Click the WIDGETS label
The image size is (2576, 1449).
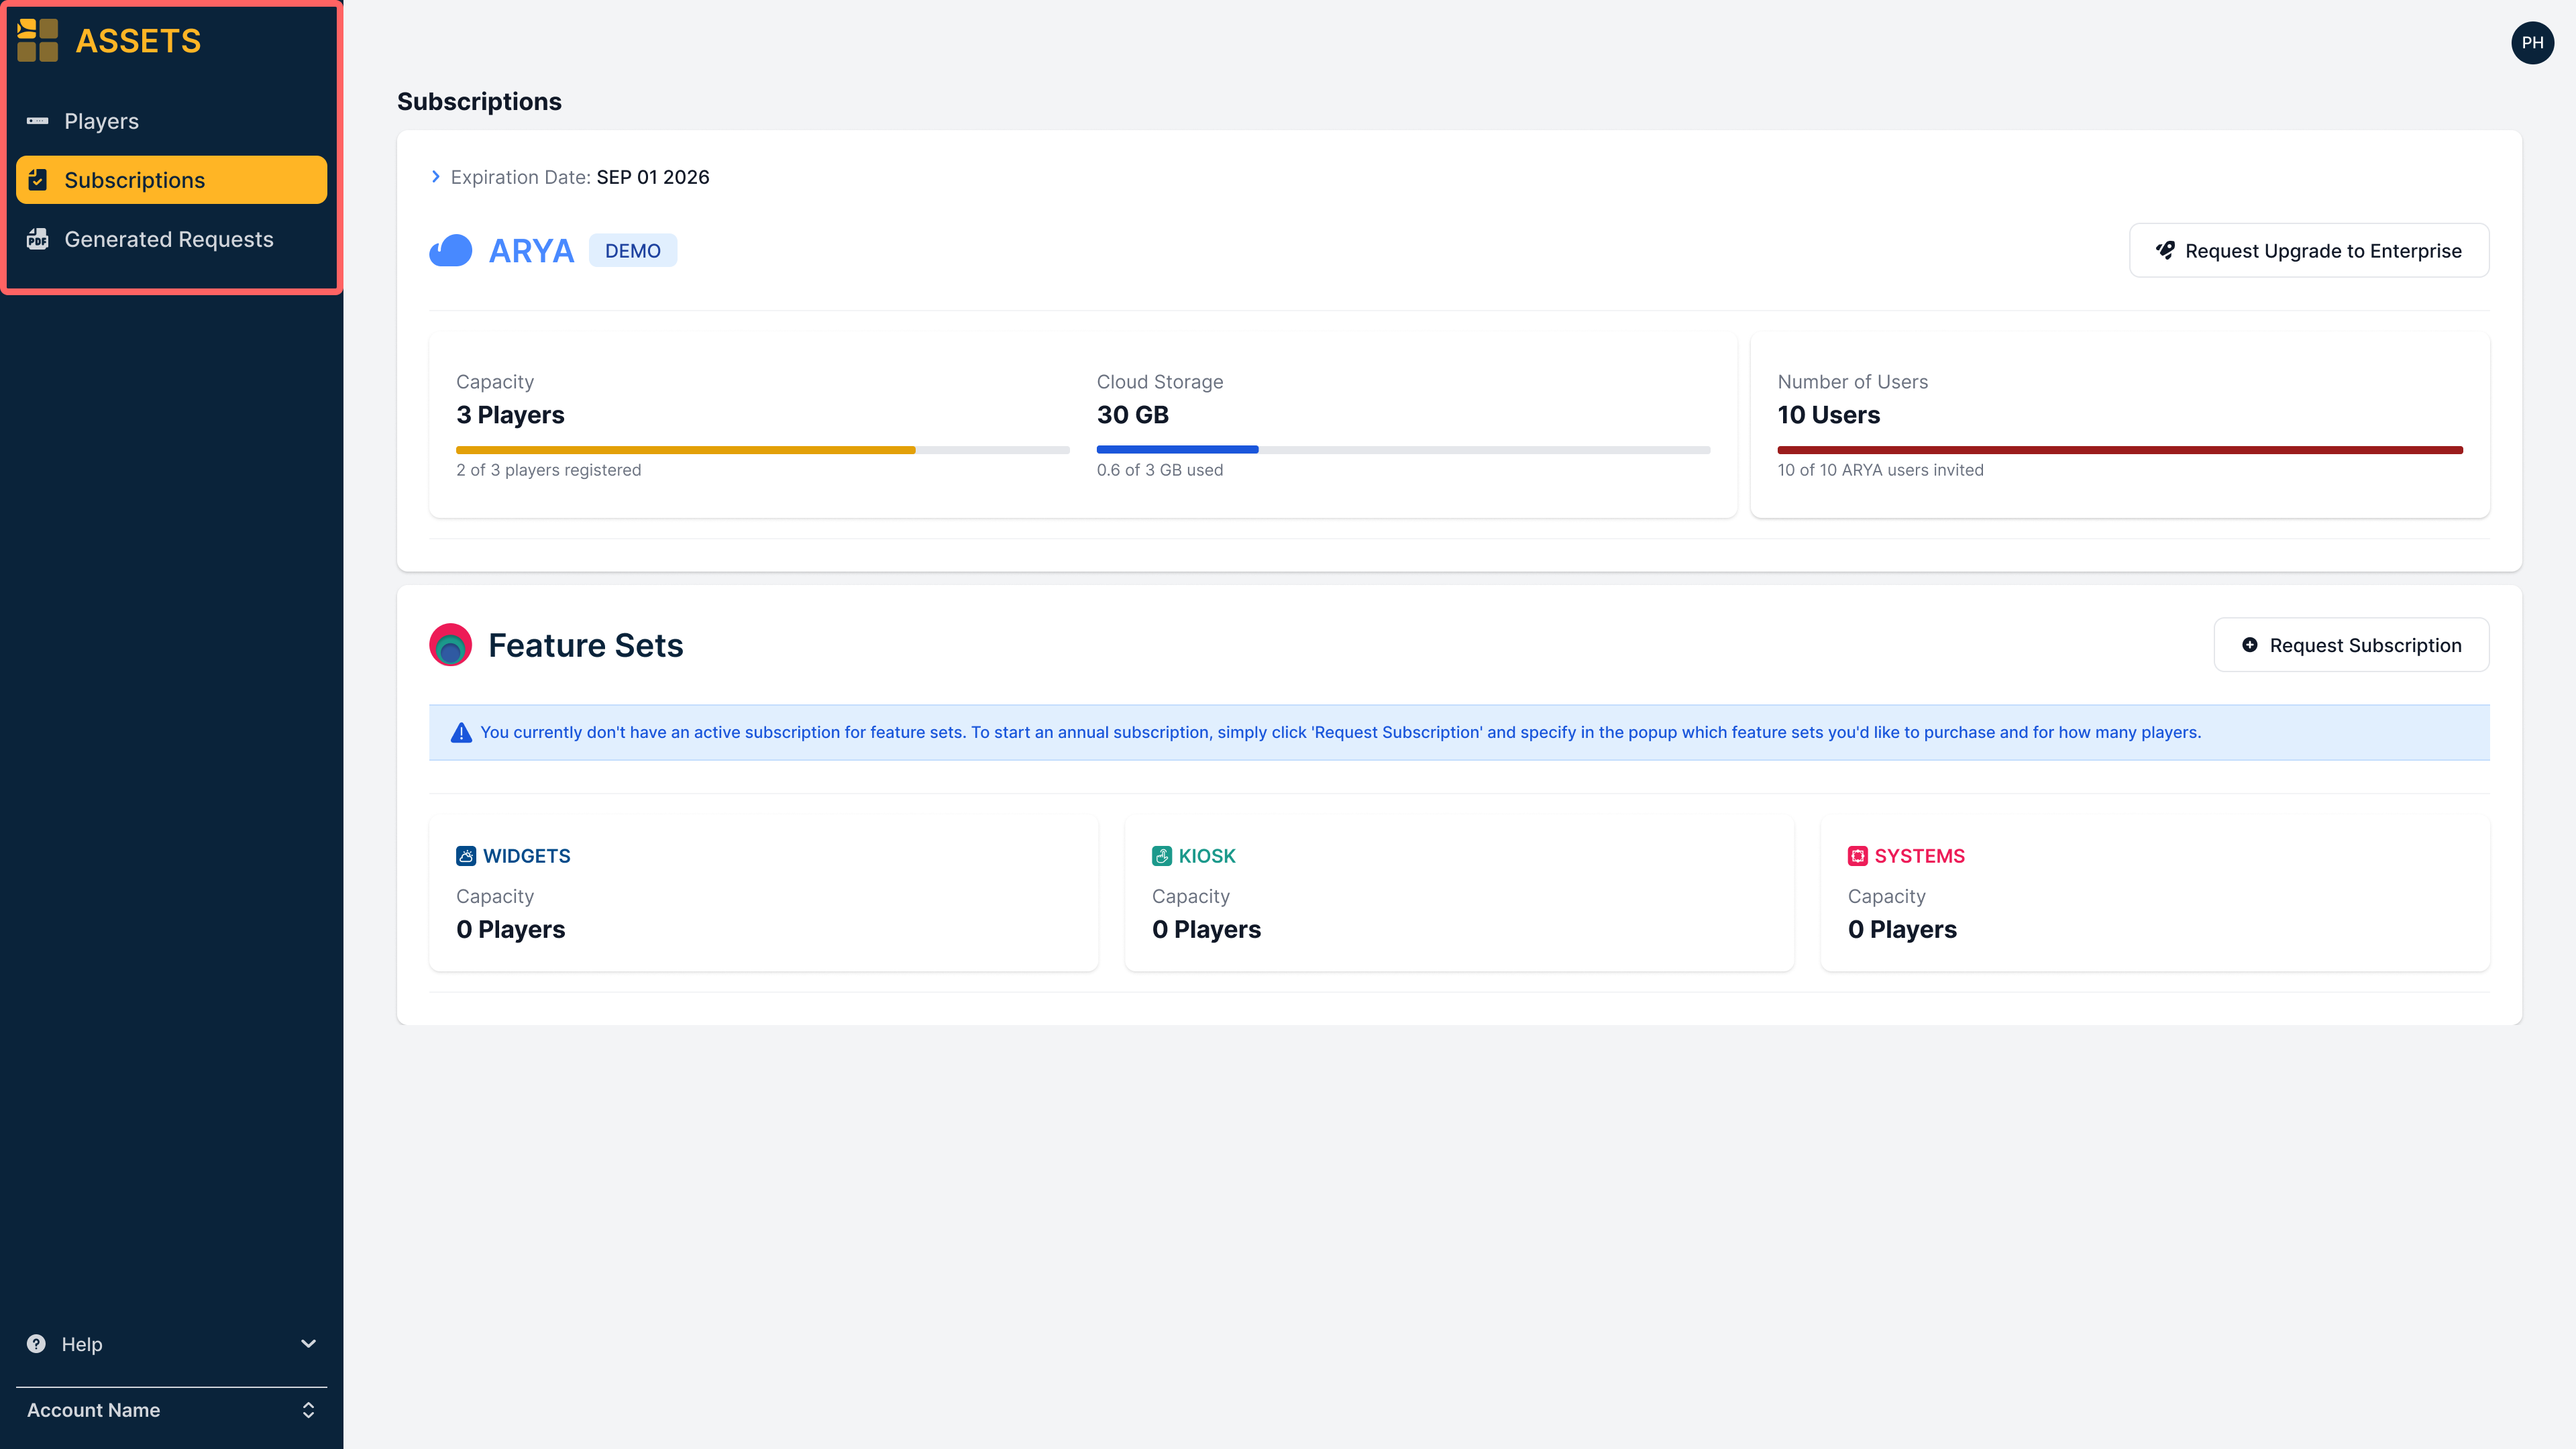tap(527, 856)
